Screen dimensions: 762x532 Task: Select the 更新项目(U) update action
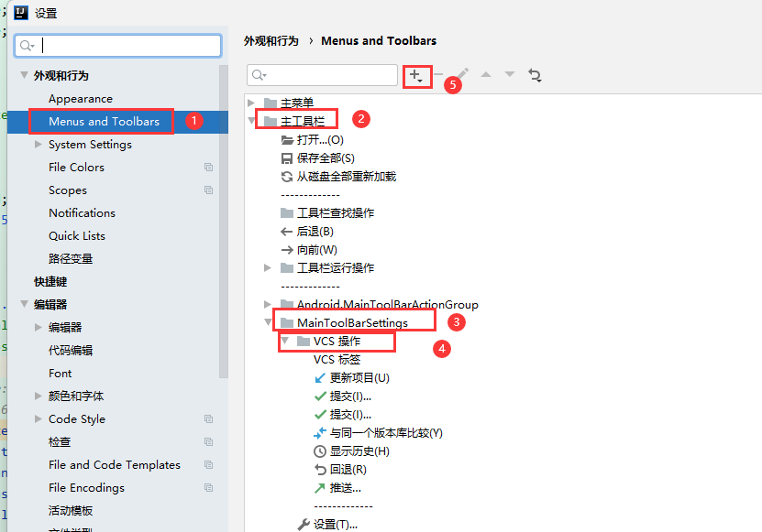359,377
